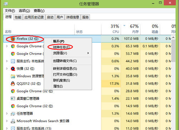Choose 联机搜索(S) in the context menu

coord(68,80)
